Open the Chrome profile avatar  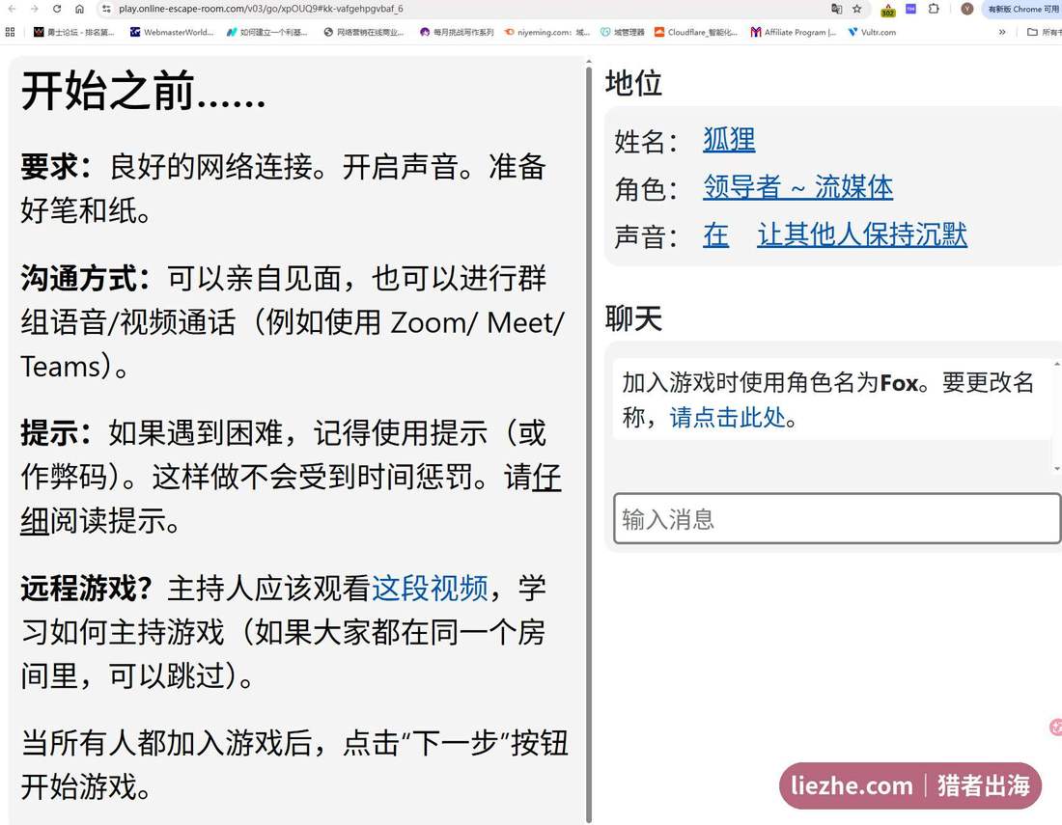tap(967, 9)
